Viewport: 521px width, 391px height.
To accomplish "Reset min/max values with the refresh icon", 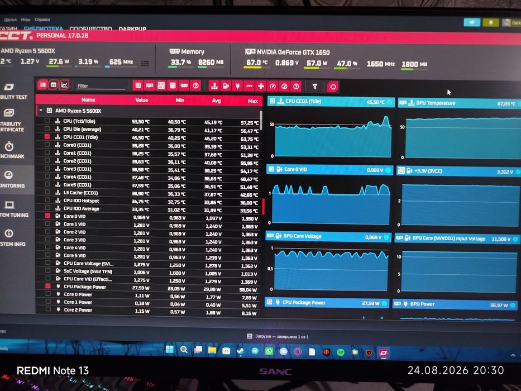I will 333,87.
